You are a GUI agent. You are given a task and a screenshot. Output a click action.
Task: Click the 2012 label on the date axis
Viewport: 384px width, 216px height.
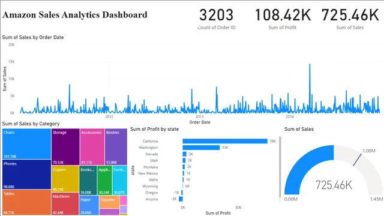pos(109,116)
